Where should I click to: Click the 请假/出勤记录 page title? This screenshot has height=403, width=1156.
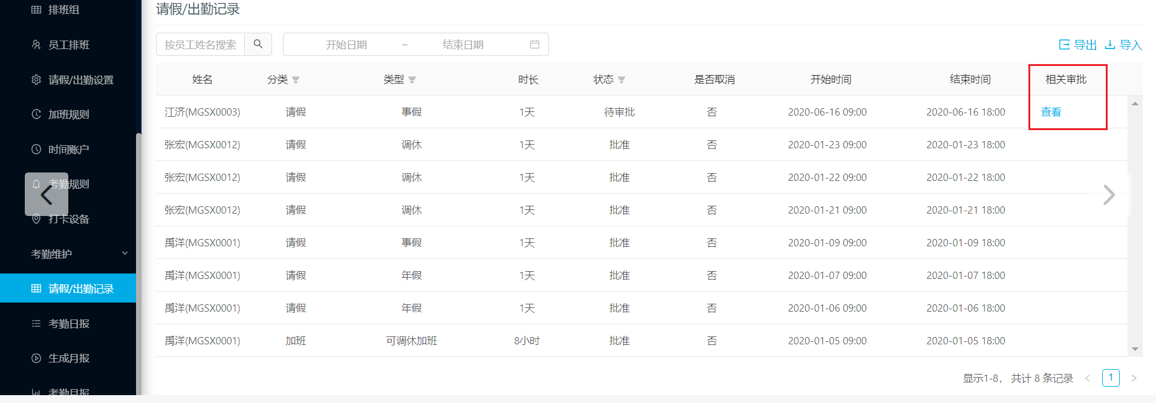click(x=198, y=9)
